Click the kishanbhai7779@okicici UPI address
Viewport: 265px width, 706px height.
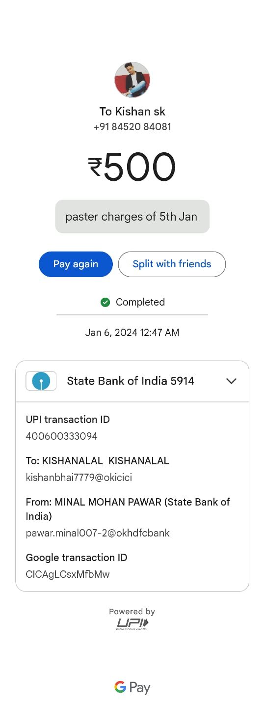(79, 478)
